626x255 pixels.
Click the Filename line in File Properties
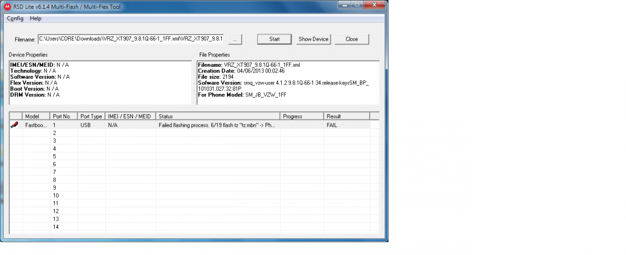click(249, 65)
